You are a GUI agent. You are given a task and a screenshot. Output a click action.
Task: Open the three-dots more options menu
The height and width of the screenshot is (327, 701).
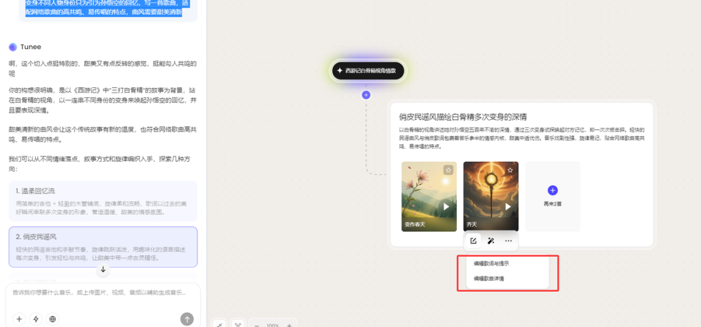click(x=508, y=241)
